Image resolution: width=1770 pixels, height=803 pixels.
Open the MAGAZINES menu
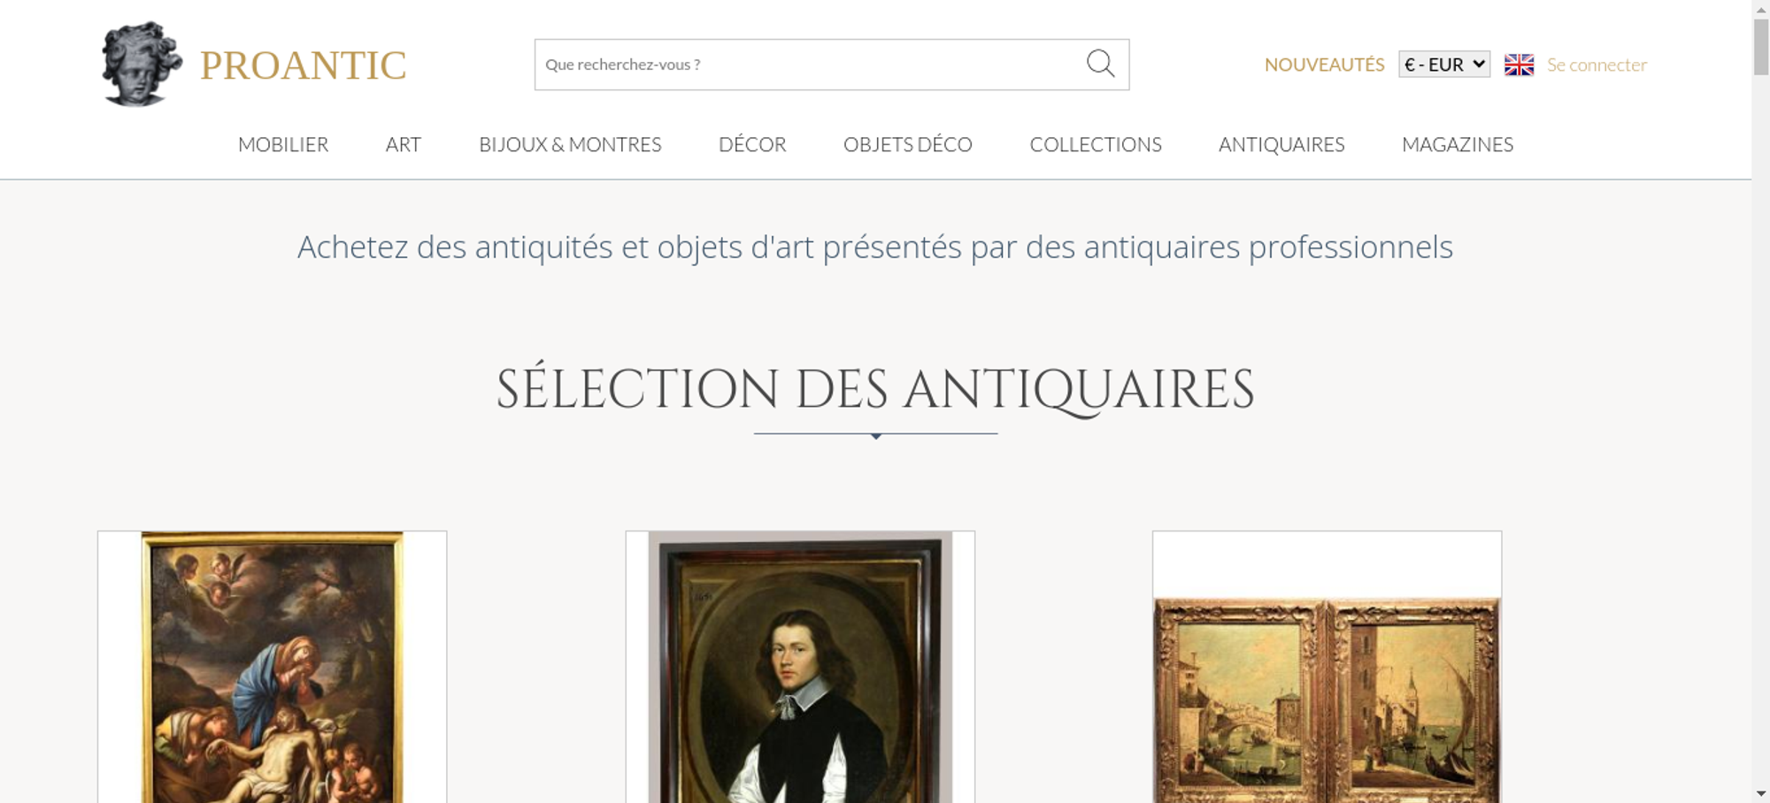[1458, 144]
